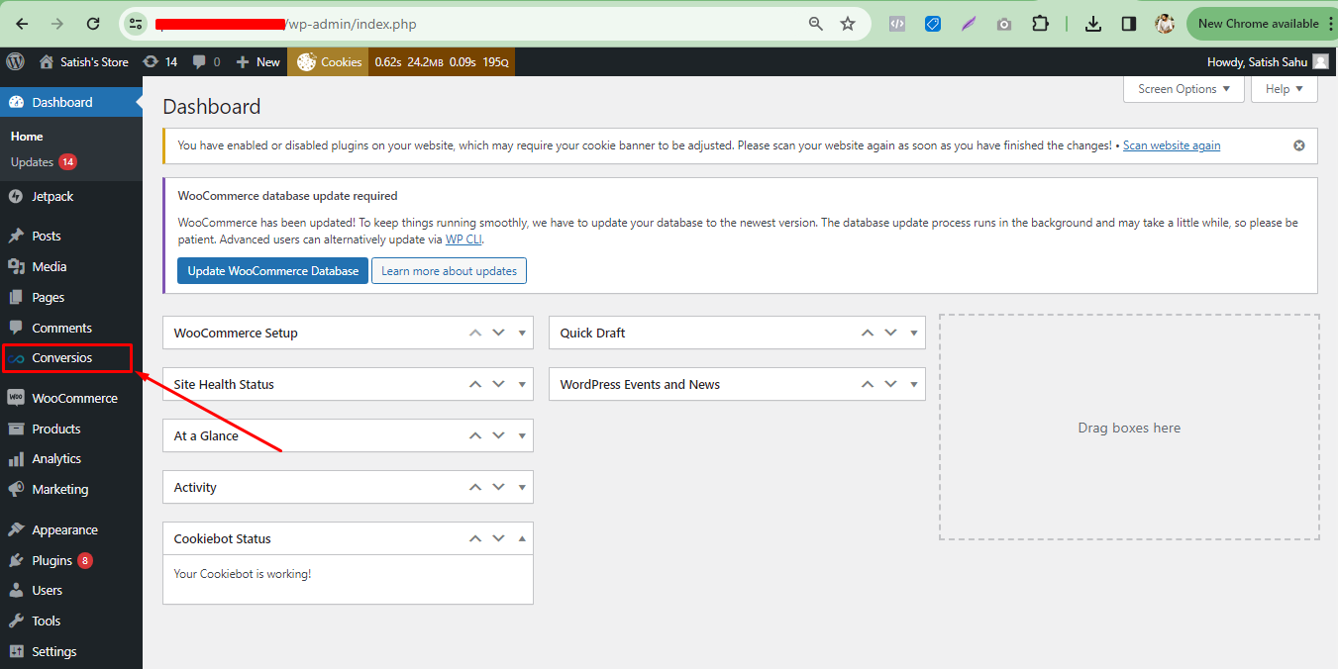Open Media in the sidebar
This screenshot has height=669, width=1338.
point(71,266)
